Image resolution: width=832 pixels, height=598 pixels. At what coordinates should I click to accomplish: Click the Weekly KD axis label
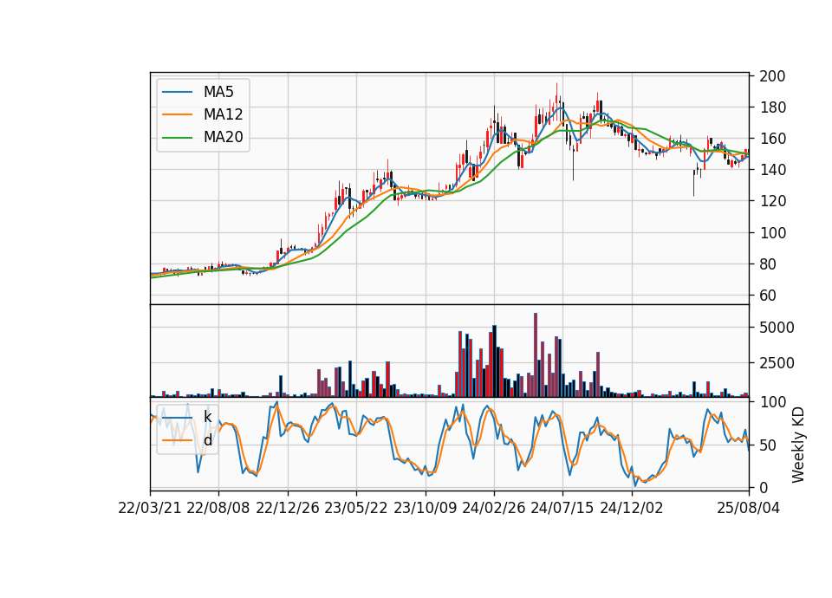pyautogui.click(x=797, y=445)
